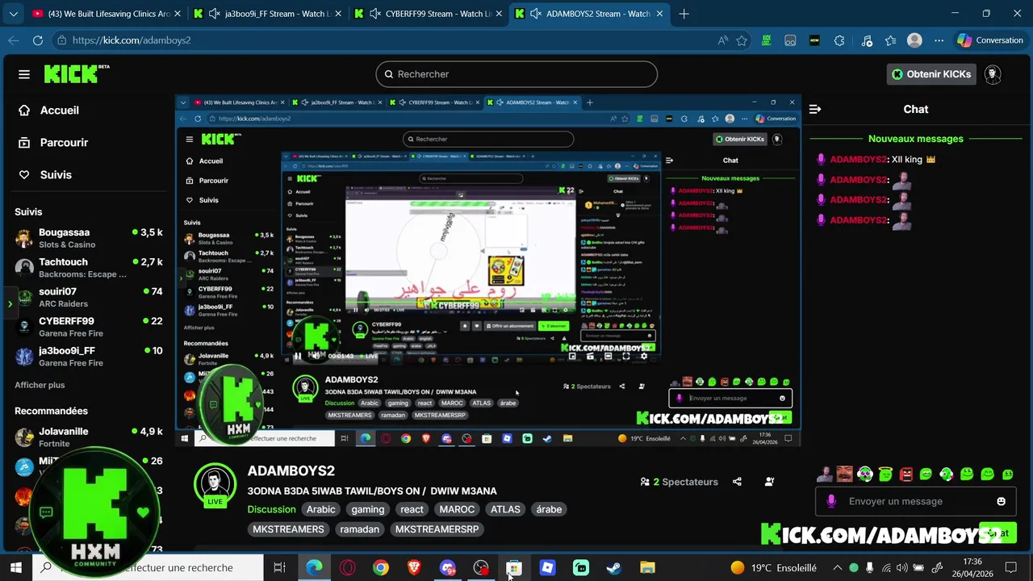Open the Read aloud icon in address bar
Screen dimensions: 1033x581
721,40
